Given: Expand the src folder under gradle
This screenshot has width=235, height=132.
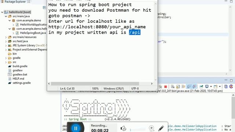Looking at the screenshot, I should coord(6,62).
